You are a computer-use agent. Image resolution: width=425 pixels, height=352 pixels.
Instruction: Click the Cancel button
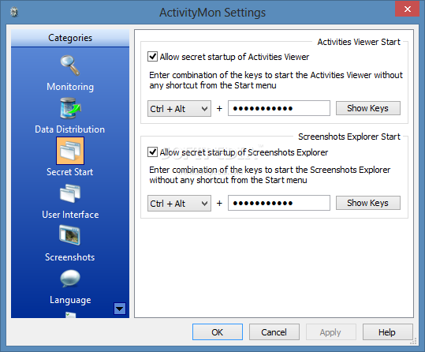pyautogui.click(x=274, y=332)
